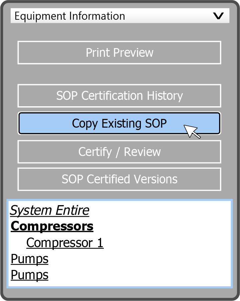Click the Equipment Information header label
The height and width of the screenshot is (301, 240).
point(70,16)
